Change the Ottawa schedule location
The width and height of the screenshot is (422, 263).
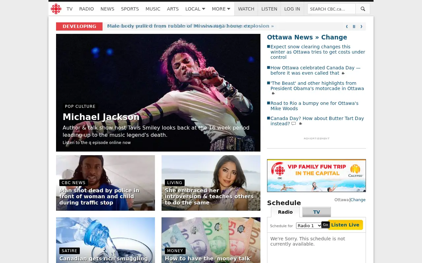pyautogui.click(x=358, y=200)
